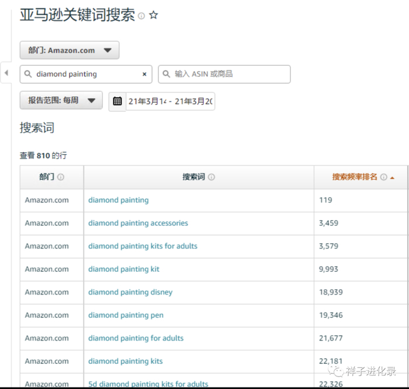Click the favorite star icon beside the page title

click(x=153, y=15)
